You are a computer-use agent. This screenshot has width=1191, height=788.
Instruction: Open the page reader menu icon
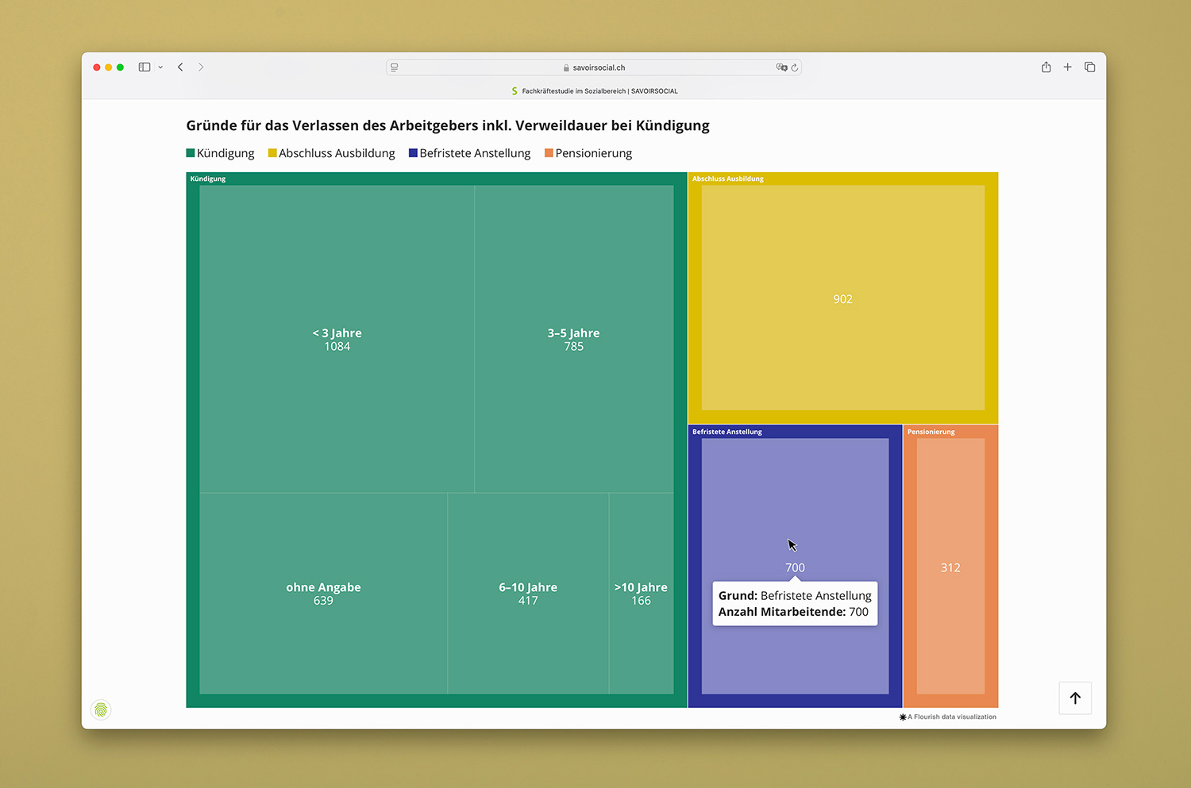tap(395, 67)
